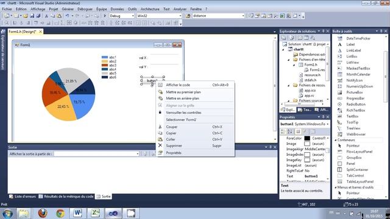This screenshot has width=390, height=219.
Task: Select the MaskedTextBox control in toolbox
Action: [358, 68]
